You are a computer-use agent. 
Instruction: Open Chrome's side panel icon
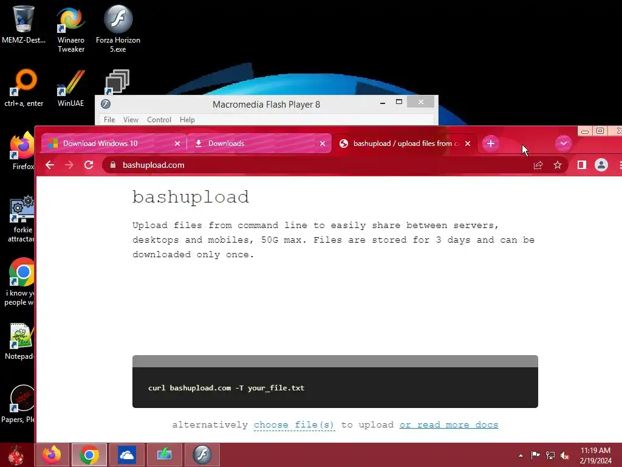point(581,165)
